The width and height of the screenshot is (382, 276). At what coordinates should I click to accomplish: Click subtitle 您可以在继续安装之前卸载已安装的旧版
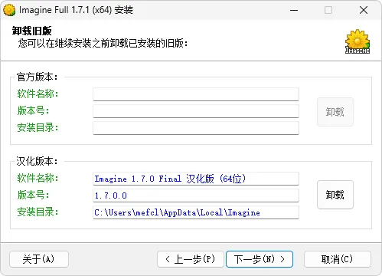[x=103, y=44]
